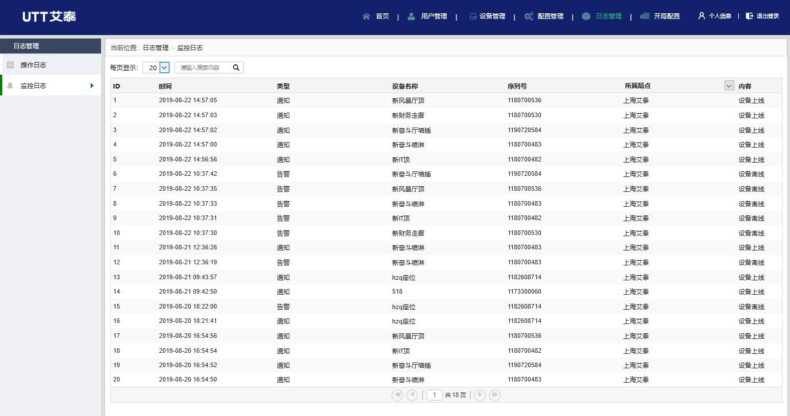Go to the next page with the arrow icon

point(479,395)
